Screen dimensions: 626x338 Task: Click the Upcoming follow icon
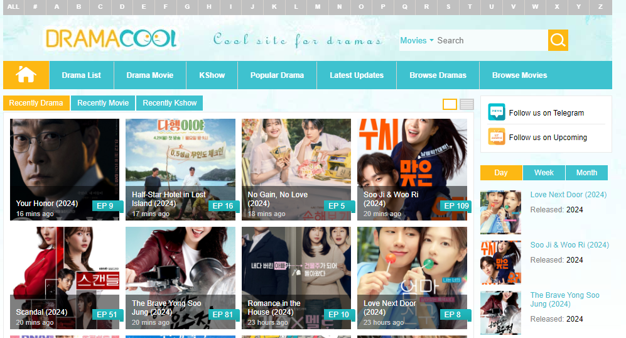point(497,137)
